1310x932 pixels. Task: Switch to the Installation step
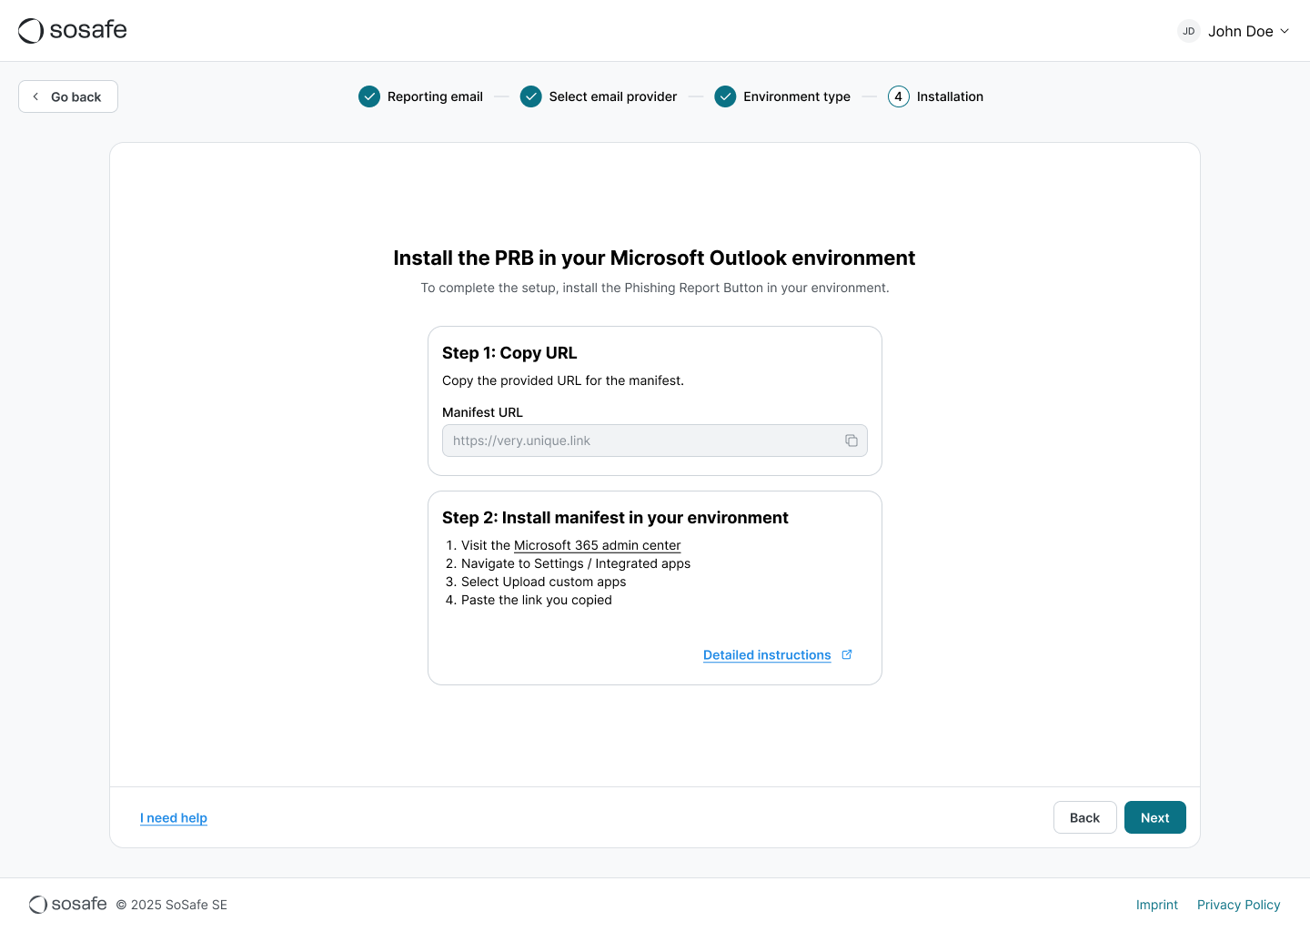click(x=950, y=96)
